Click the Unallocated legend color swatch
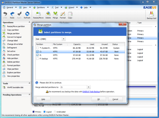 tap(55, 112)
